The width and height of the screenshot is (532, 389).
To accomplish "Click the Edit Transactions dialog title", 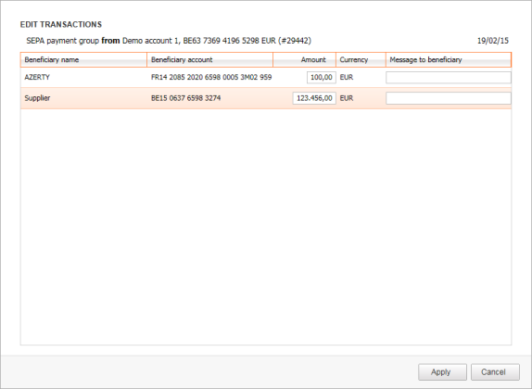I will click(61, 24).
